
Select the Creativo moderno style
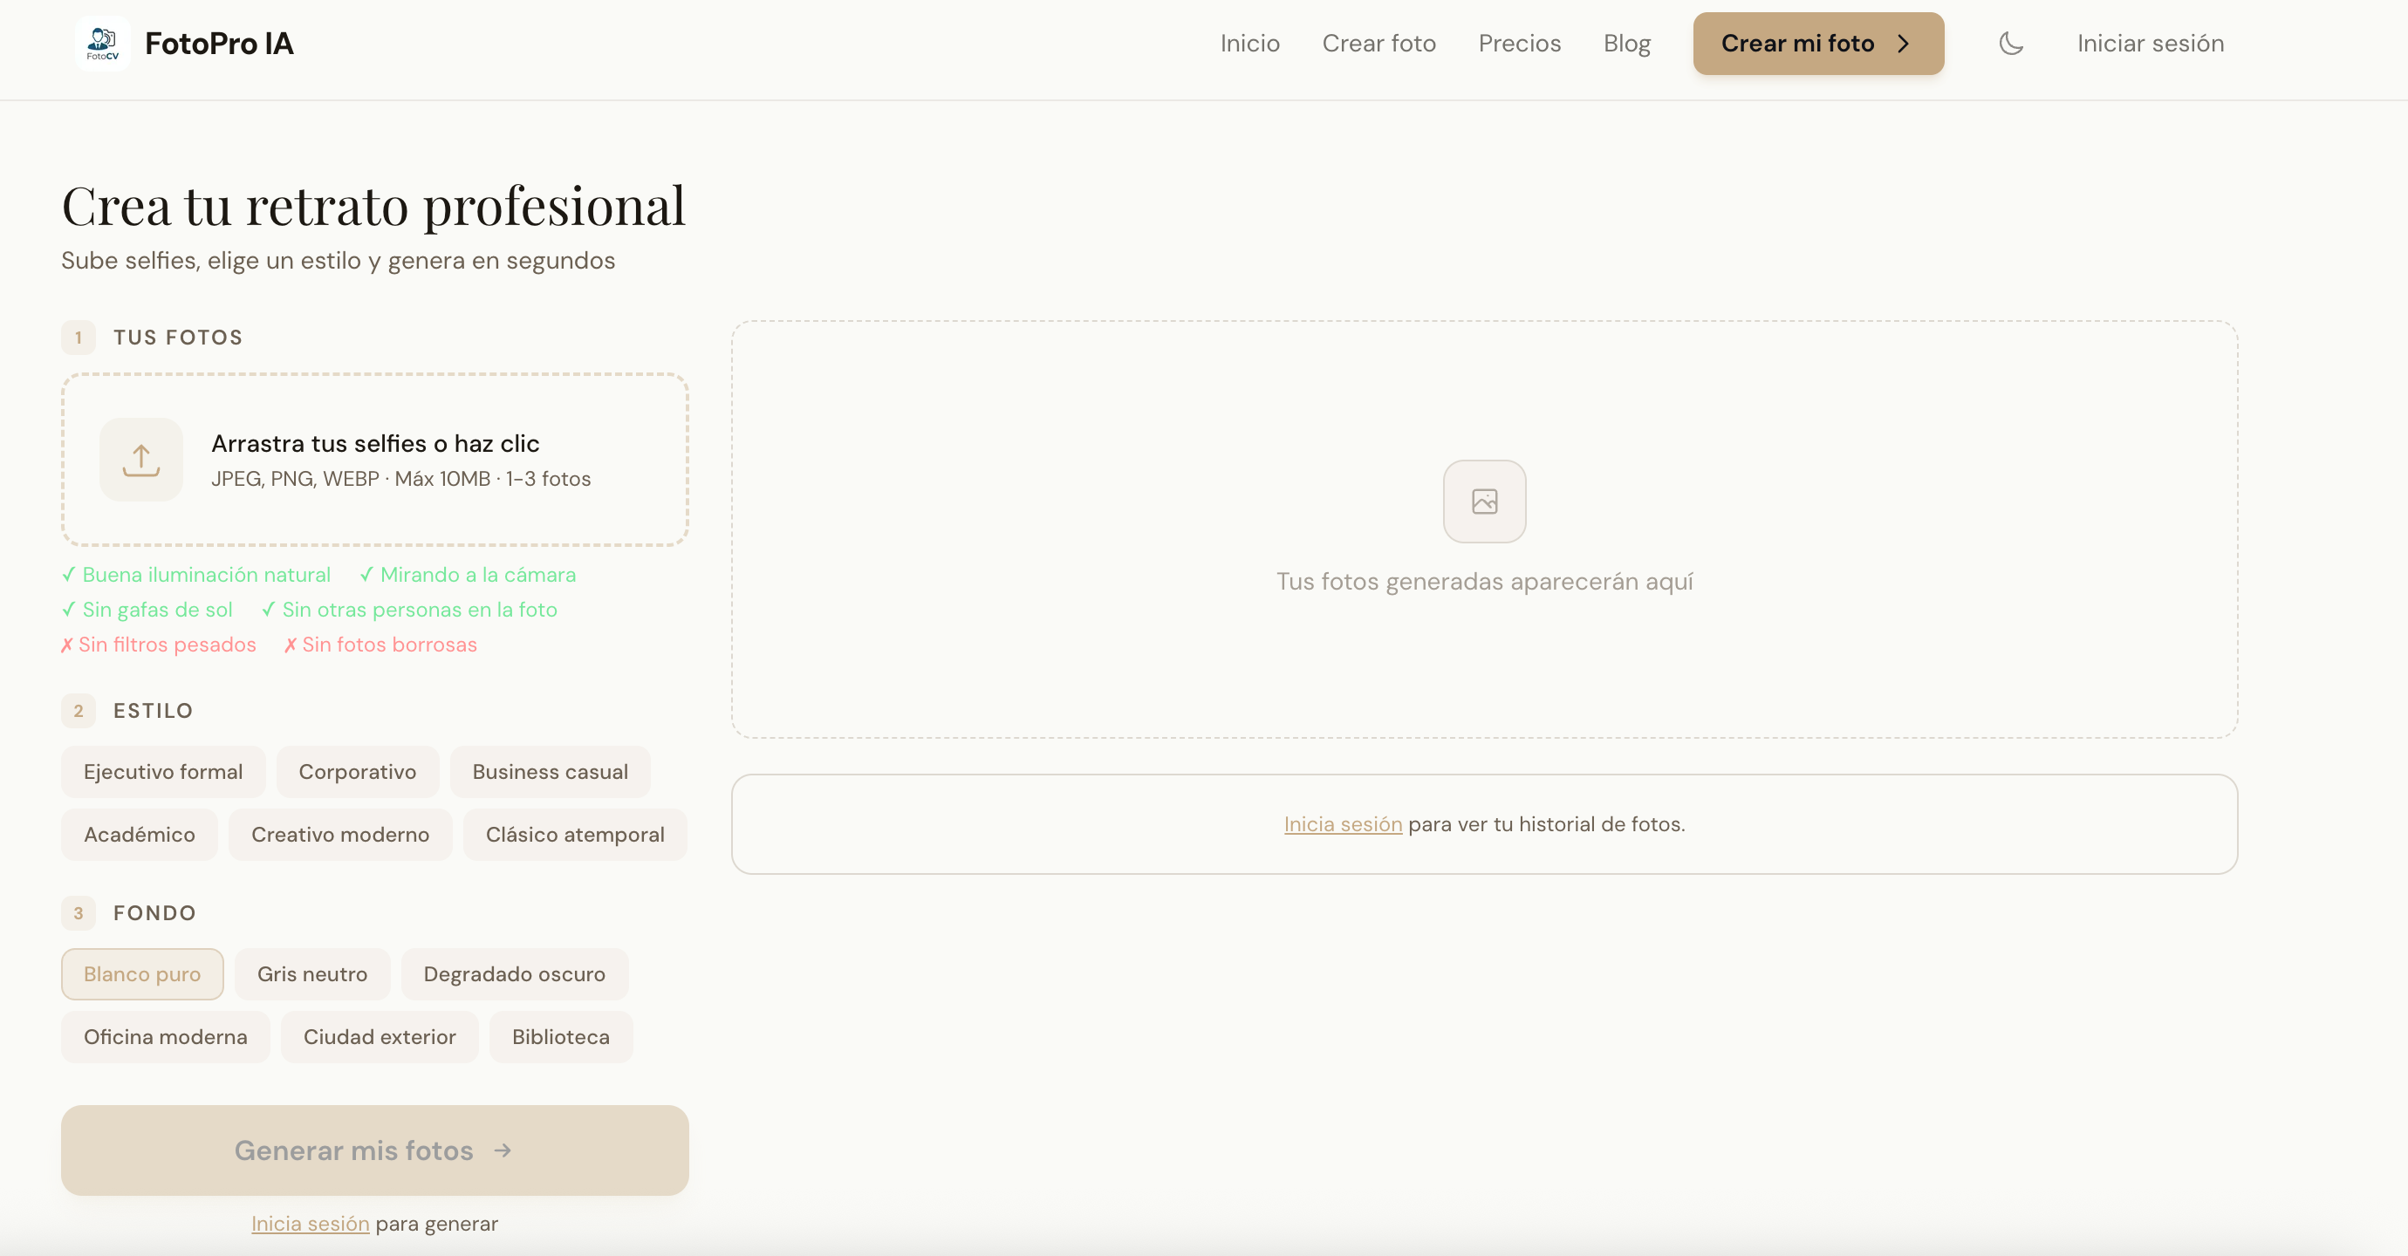340,835
